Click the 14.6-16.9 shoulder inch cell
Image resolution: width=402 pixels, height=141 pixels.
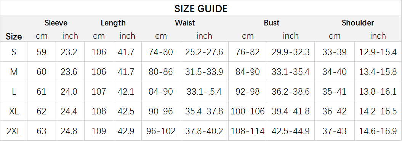pyautogui.click(x=378, y=131)
